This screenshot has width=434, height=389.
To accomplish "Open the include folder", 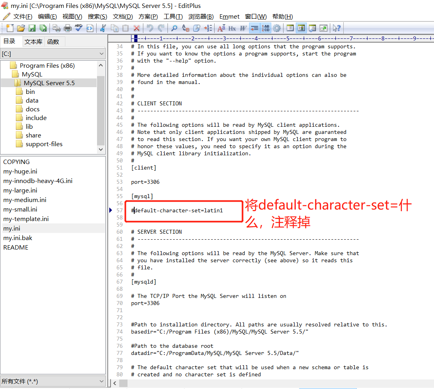I will [36, 118].
